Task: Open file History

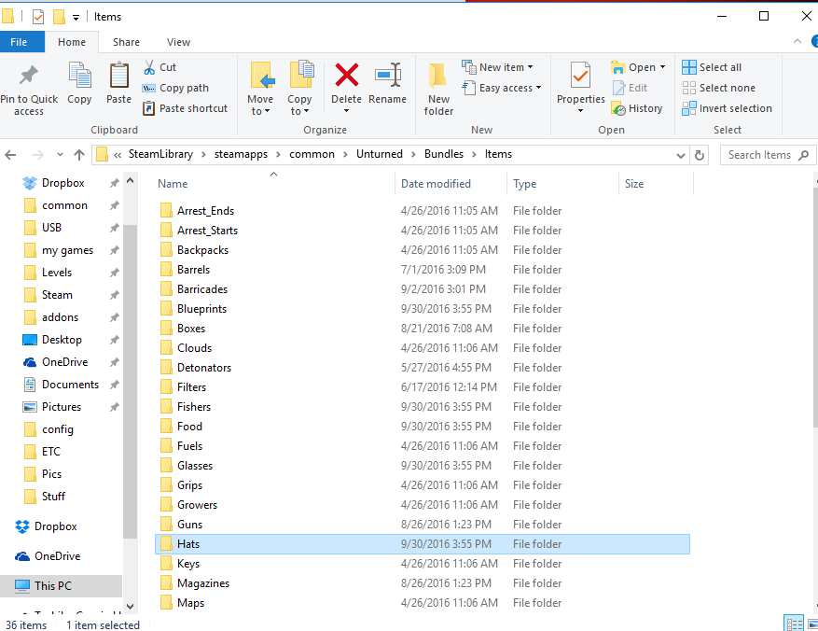Action: [637, 108]
